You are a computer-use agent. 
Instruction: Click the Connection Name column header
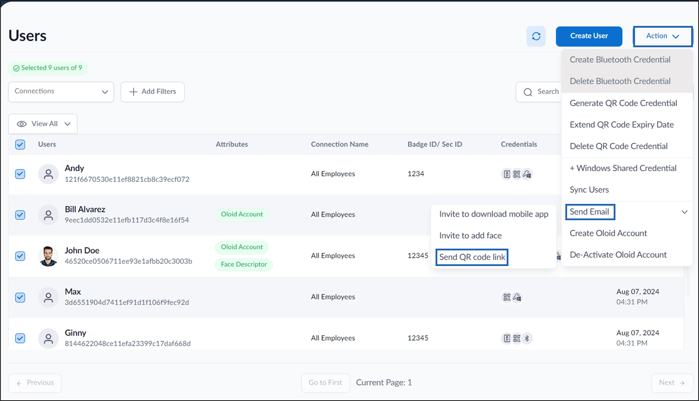[340, 145]
